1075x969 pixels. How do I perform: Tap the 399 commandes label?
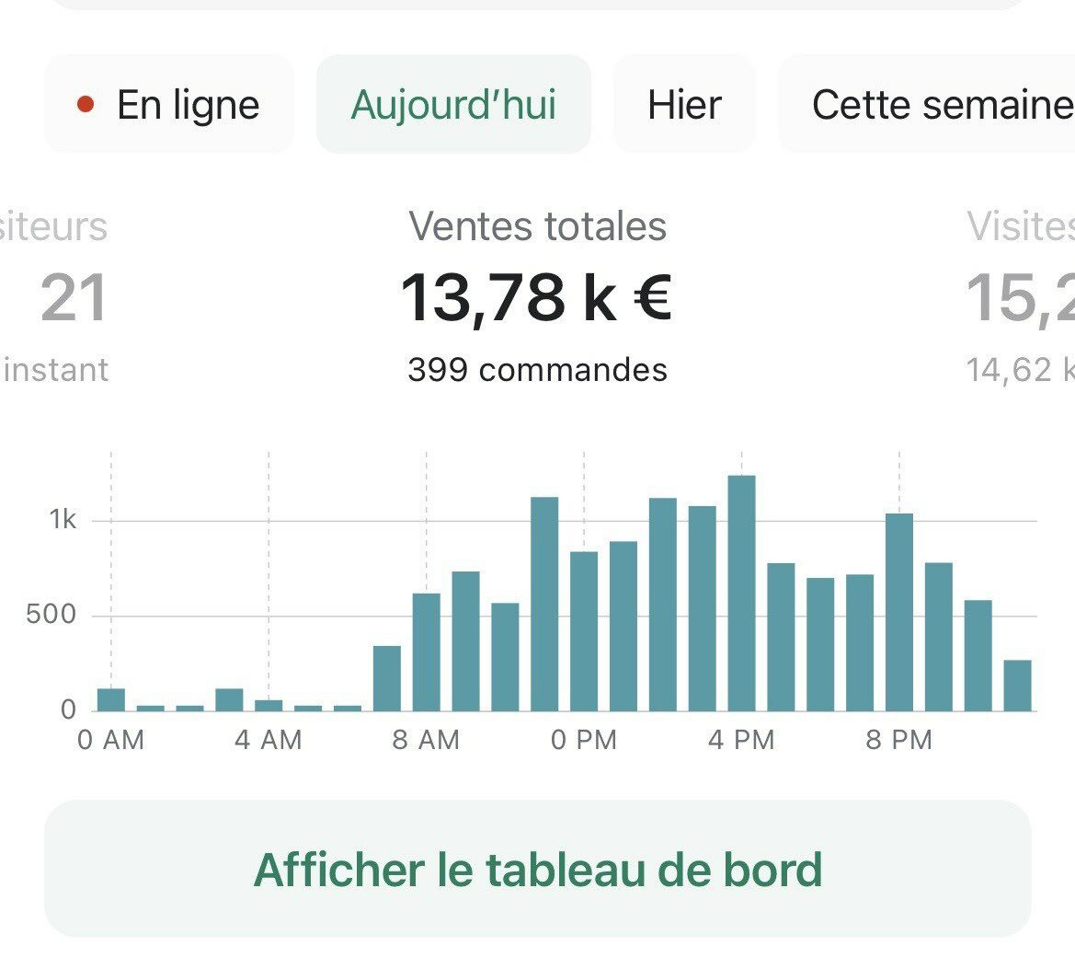[x=537, y=370]
